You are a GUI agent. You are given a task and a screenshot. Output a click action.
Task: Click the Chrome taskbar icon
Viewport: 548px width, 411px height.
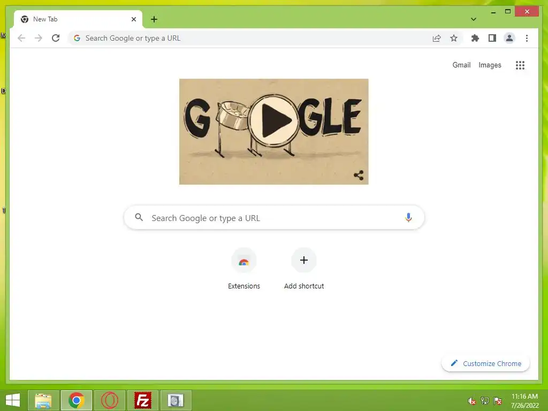(77, 400)
